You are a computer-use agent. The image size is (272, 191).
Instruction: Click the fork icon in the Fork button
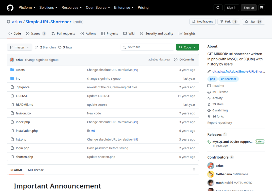(x=222, y=21)
